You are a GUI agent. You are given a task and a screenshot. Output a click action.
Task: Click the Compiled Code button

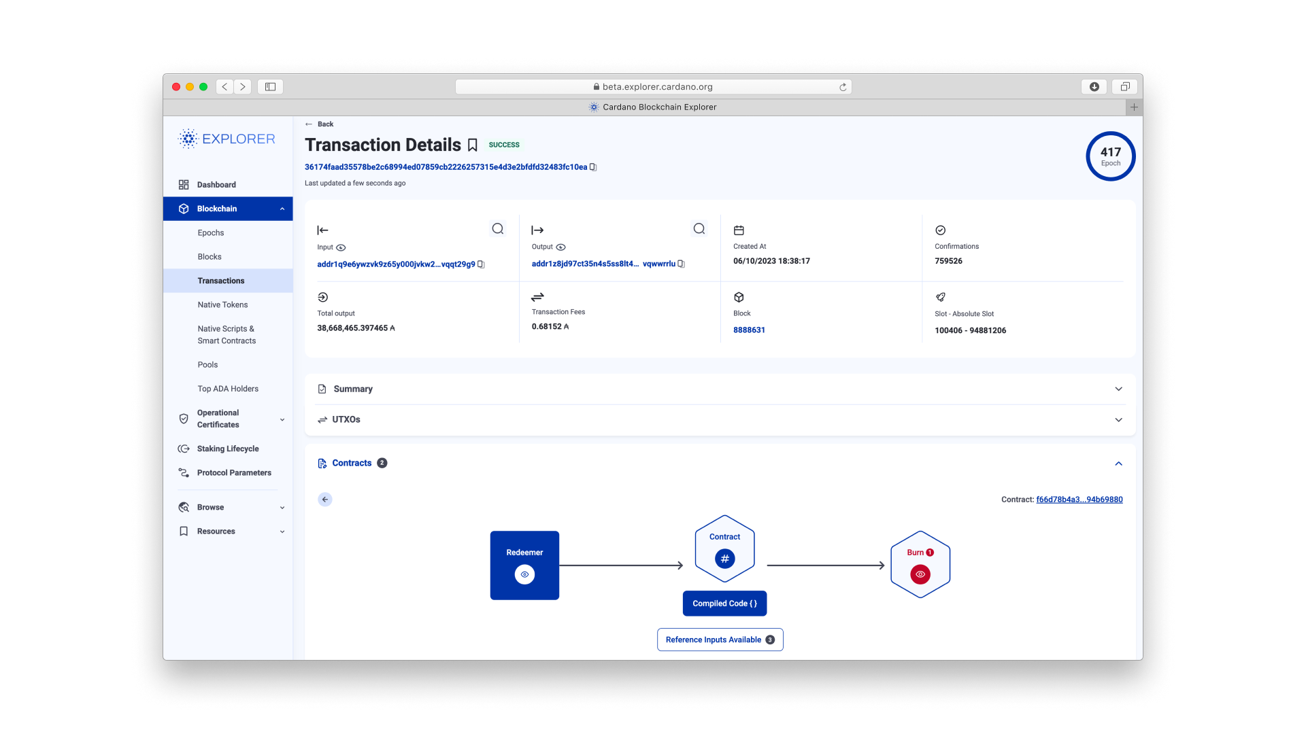(x=724, y=604)
